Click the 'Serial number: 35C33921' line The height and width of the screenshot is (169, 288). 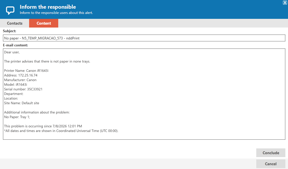point(23,89)
